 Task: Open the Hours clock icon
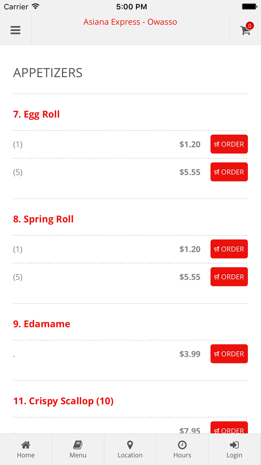click(182, 445)
